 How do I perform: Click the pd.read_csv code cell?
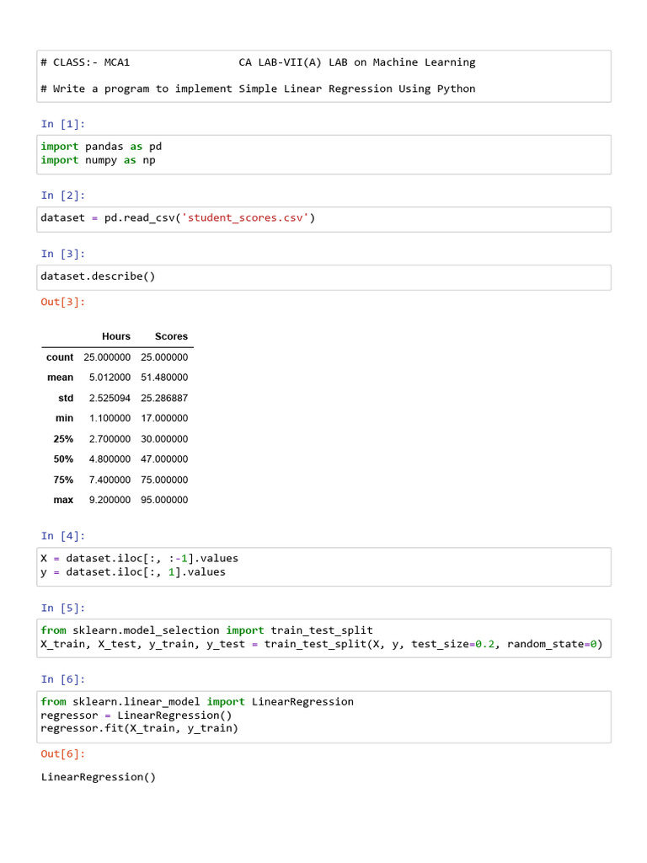tap(323, 219)
